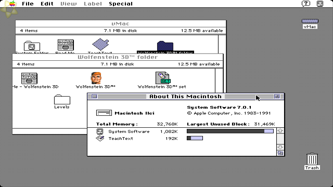The height and width of the screenshot is (187, 333).
Task: Open the File menu
Action: click(28, 4)
